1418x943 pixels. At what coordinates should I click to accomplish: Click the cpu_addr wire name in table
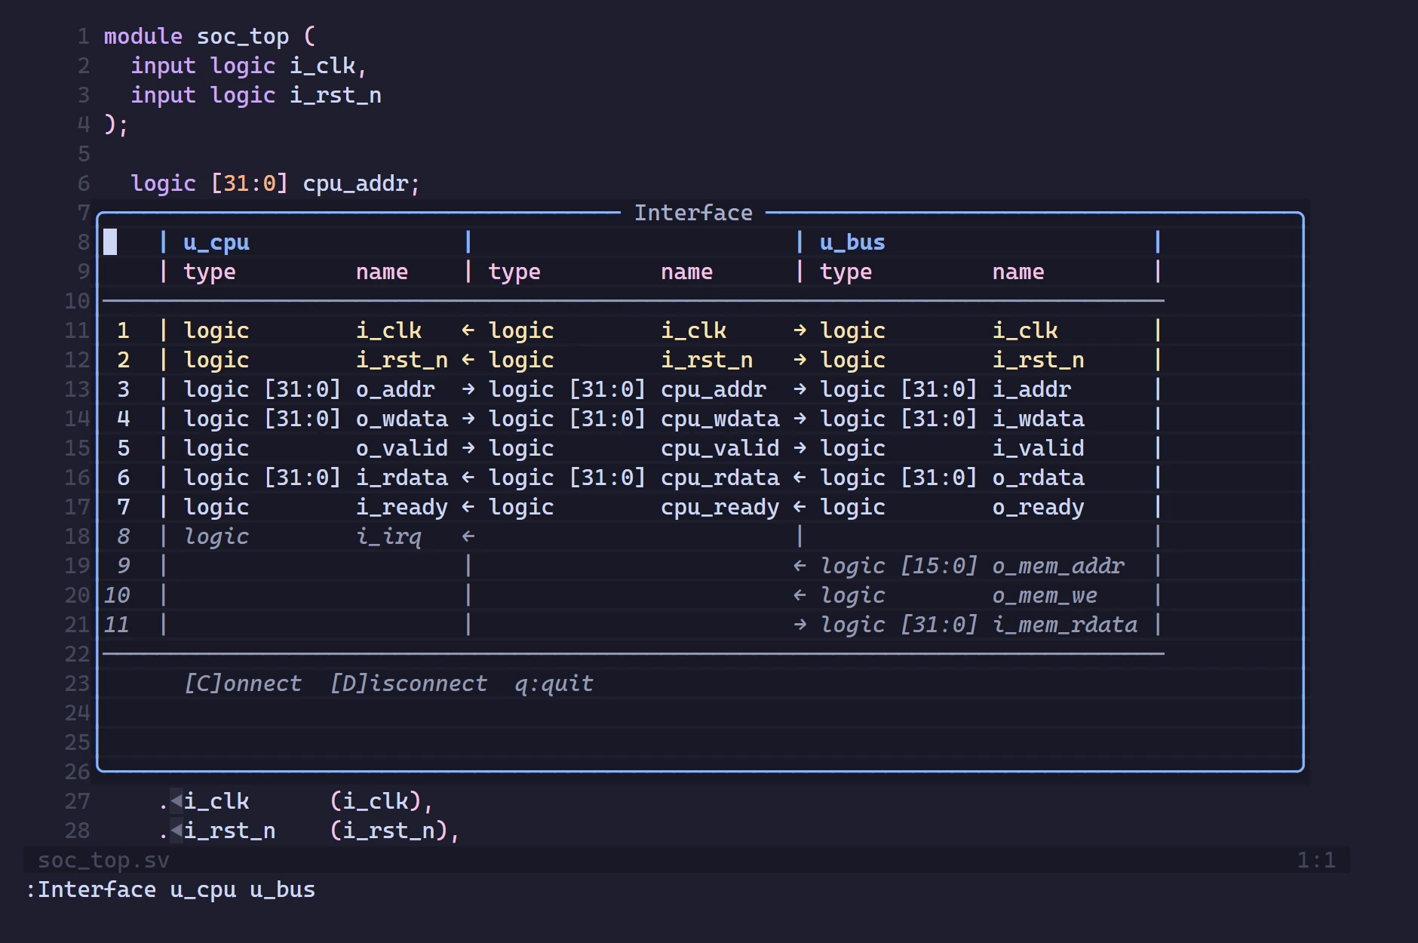[714, 389]
